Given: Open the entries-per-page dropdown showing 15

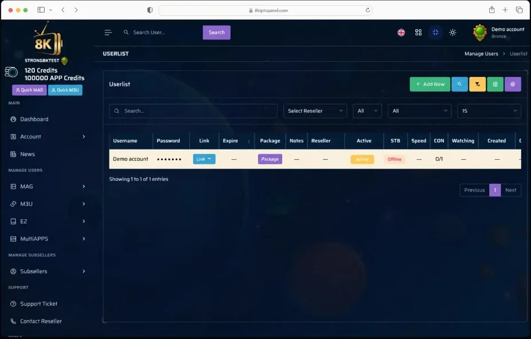Looking at the screenshot, I should pyautogui.click(x=489, y=111).
